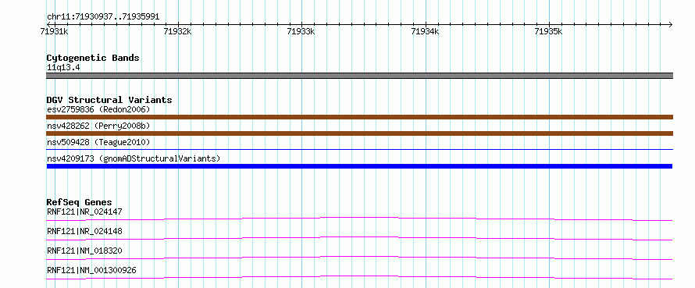
Task: Select the thick blue nsv4209173 gnomAD bar
Action: [359, 166]
